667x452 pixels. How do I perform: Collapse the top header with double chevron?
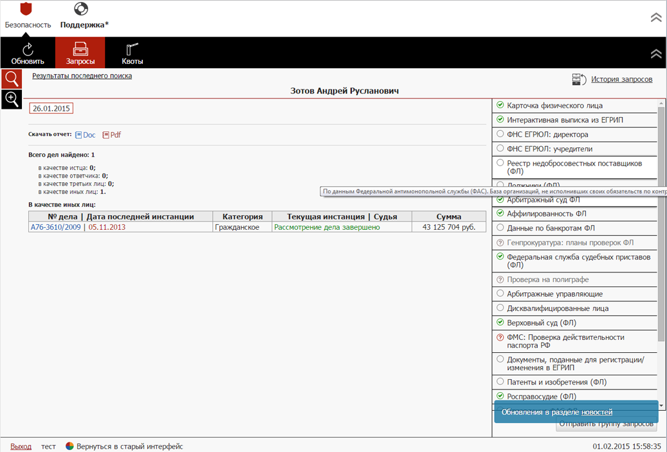pos(656,17)
